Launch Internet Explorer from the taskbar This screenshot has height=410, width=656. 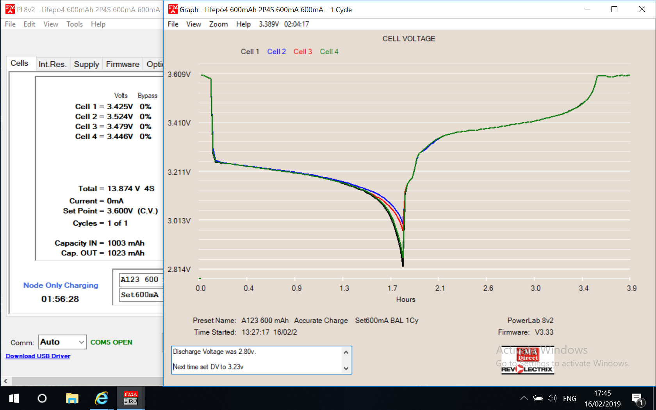[102, 398]
